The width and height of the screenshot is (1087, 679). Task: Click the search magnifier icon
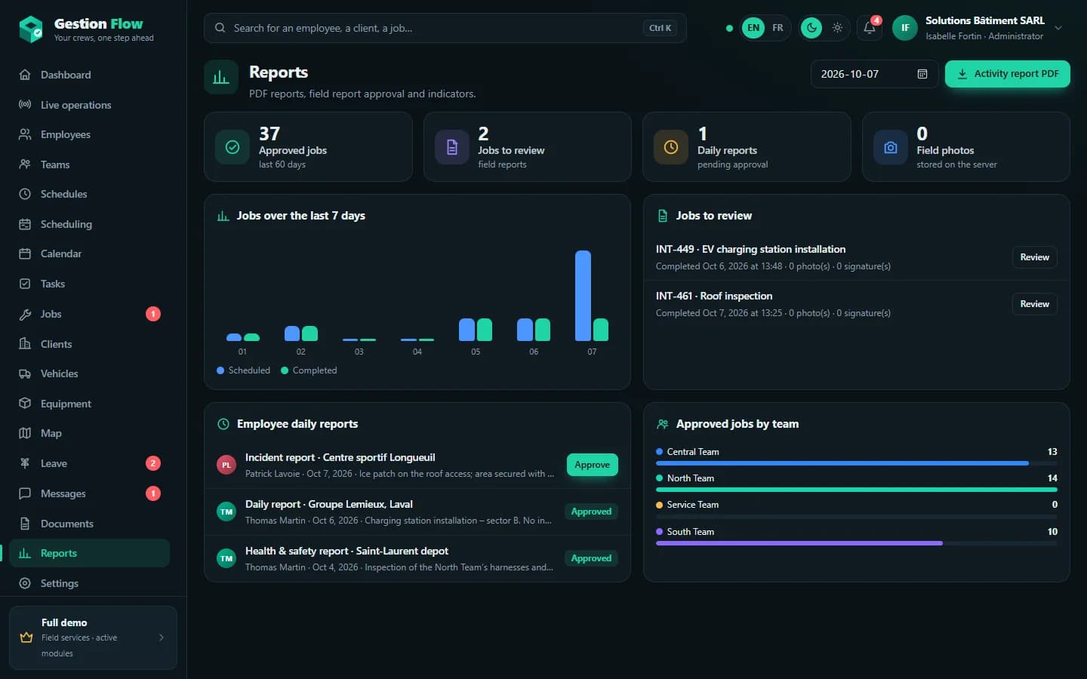220,28
